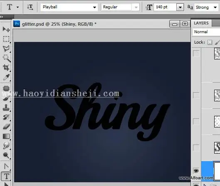Select the Move tool
This screenshot has height=186, width=220.
(x=6, y=29)
